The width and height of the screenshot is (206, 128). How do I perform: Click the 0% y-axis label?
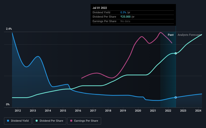(8, 104)
